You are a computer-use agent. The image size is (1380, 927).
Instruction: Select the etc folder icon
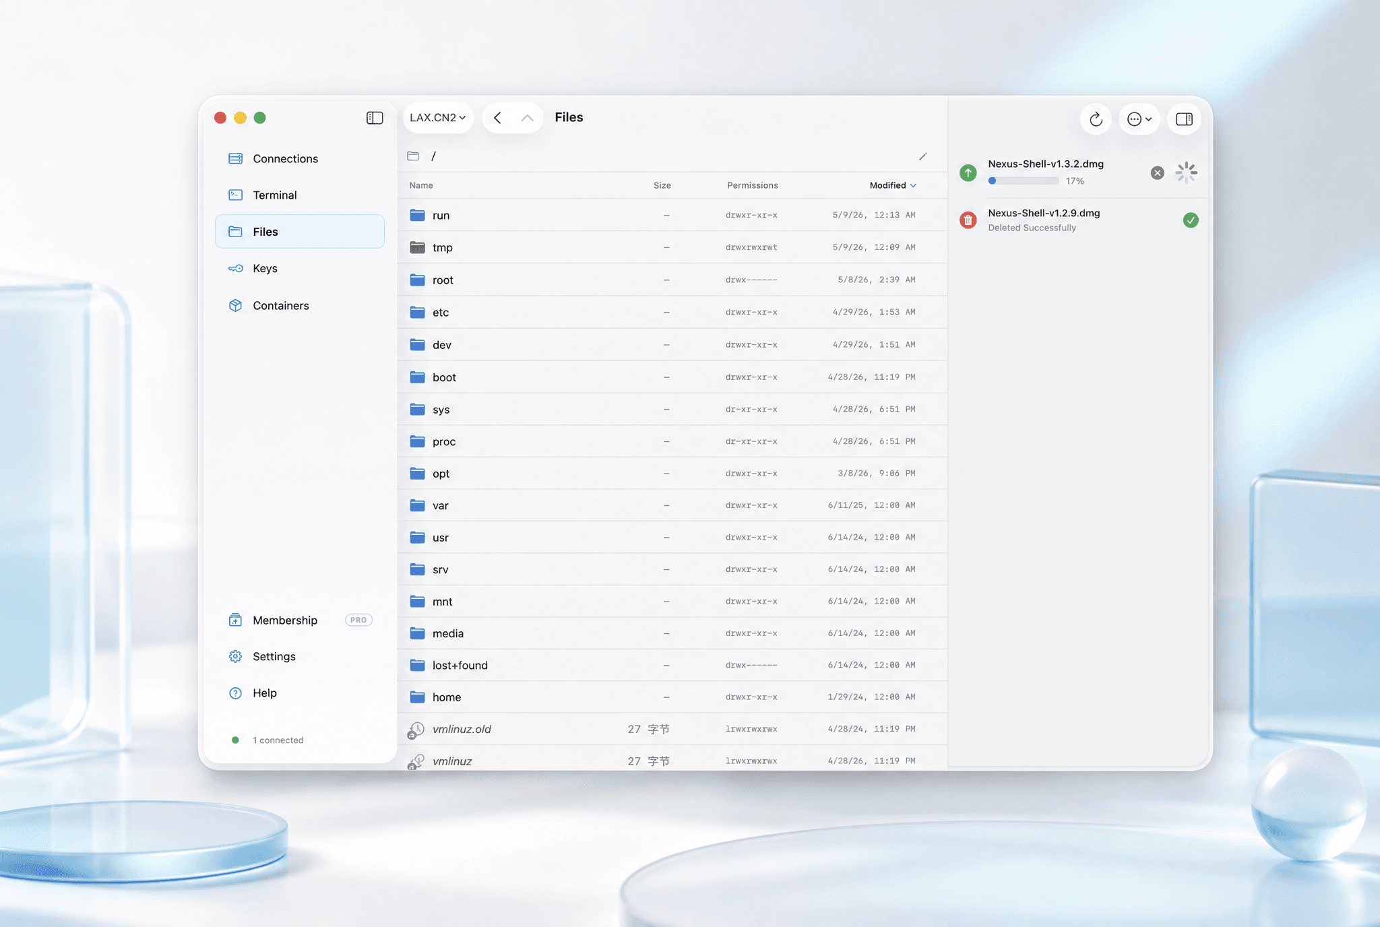pos(418,312)
